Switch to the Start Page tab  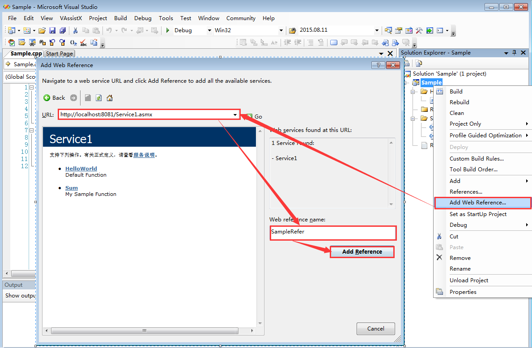click(x=60, y=54)
